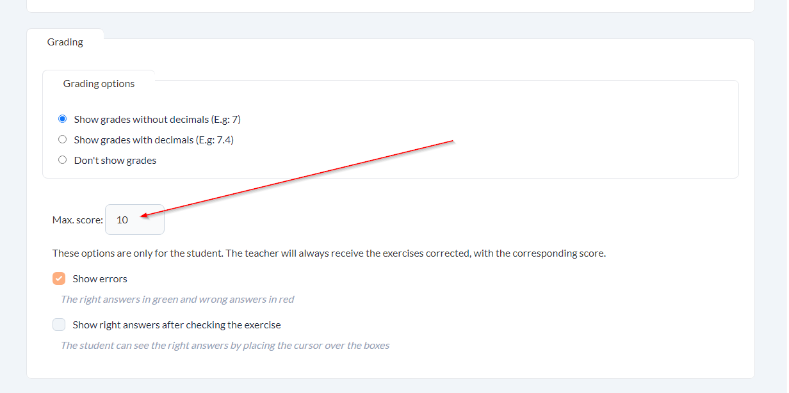Click the hint about placing cursor over boxes
Screen dimensions: 789x393
click(x=225, y=345)
